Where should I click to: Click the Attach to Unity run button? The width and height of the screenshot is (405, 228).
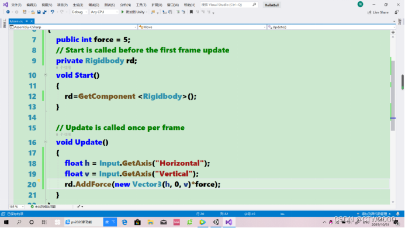point(133,12)
